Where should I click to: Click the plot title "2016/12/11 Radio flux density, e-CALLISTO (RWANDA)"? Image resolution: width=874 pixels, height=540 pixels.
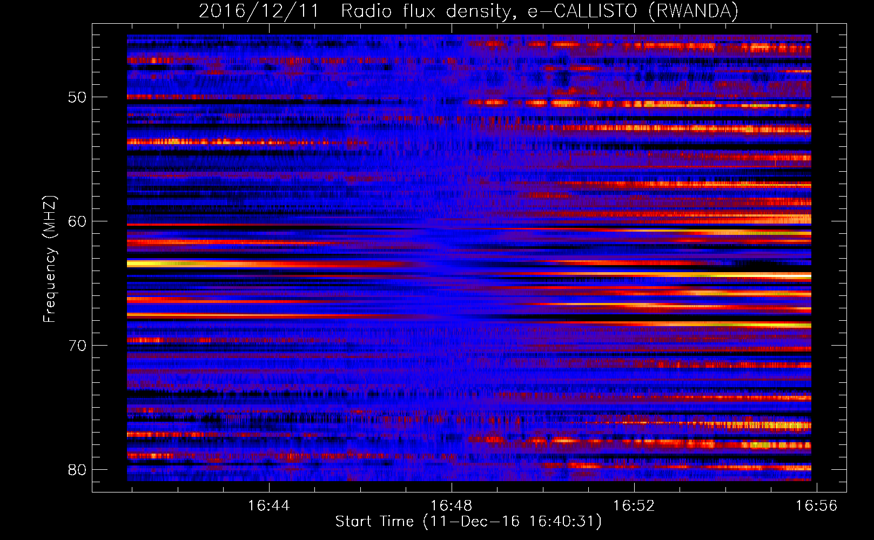click(x=468, y=11)
